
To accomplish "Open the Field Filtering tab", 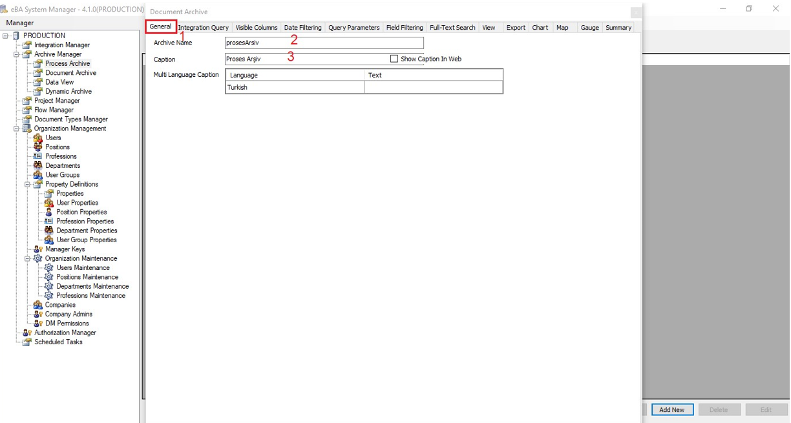I will [405, 28].
